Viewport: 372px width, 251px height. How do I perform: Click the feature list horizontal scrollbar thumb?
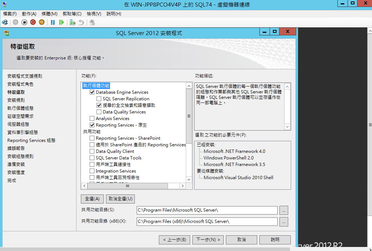coord(128,186)
